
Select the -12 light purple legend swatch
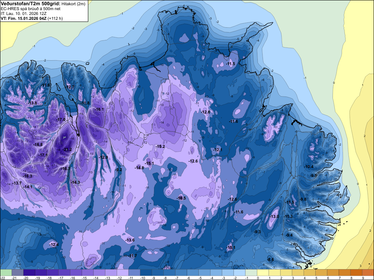(x=123, y=273)
